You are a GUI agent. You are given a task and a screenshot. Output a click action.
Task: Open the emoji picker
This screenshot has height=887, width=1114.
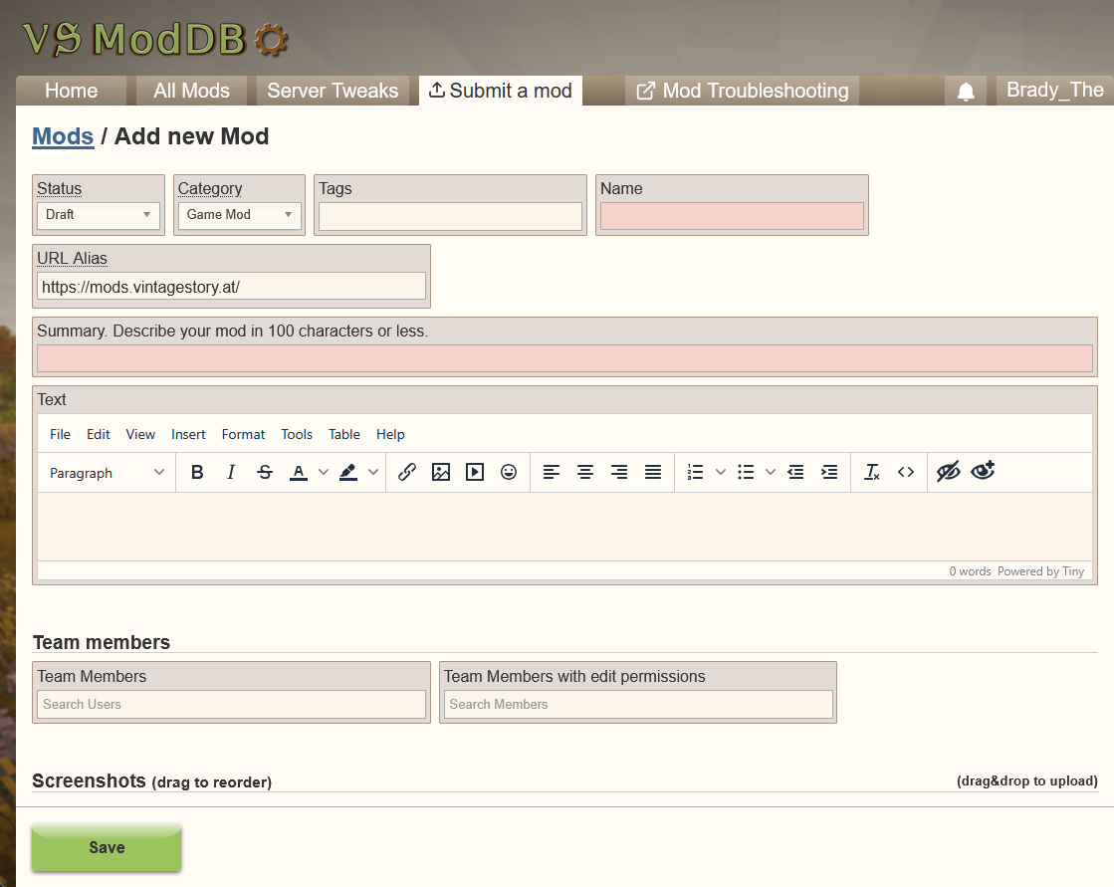(x=509, y=473)
